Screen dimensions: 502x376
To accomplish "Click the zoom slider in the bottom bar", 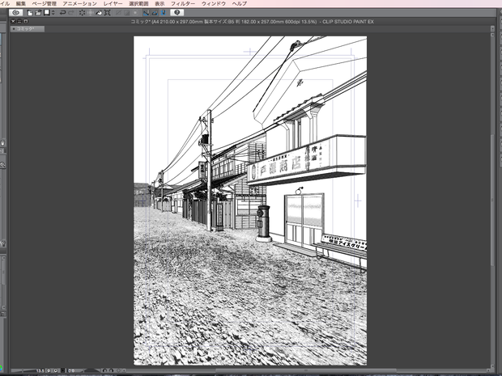I will [23, 370].
